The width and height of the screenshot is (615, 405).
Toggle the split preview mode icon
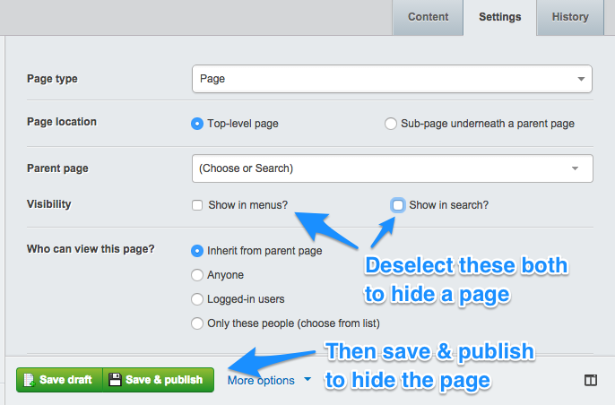(x=591, y=380)
